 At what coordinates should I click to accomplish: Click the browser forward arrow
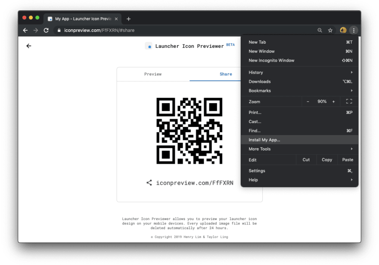[x=36, y=30]
